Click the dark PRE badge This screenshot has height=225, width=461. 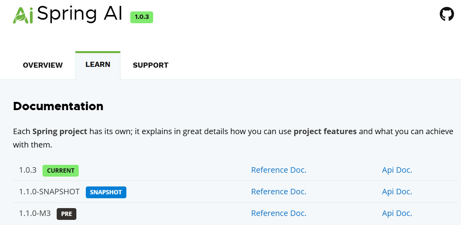(67, 214)
